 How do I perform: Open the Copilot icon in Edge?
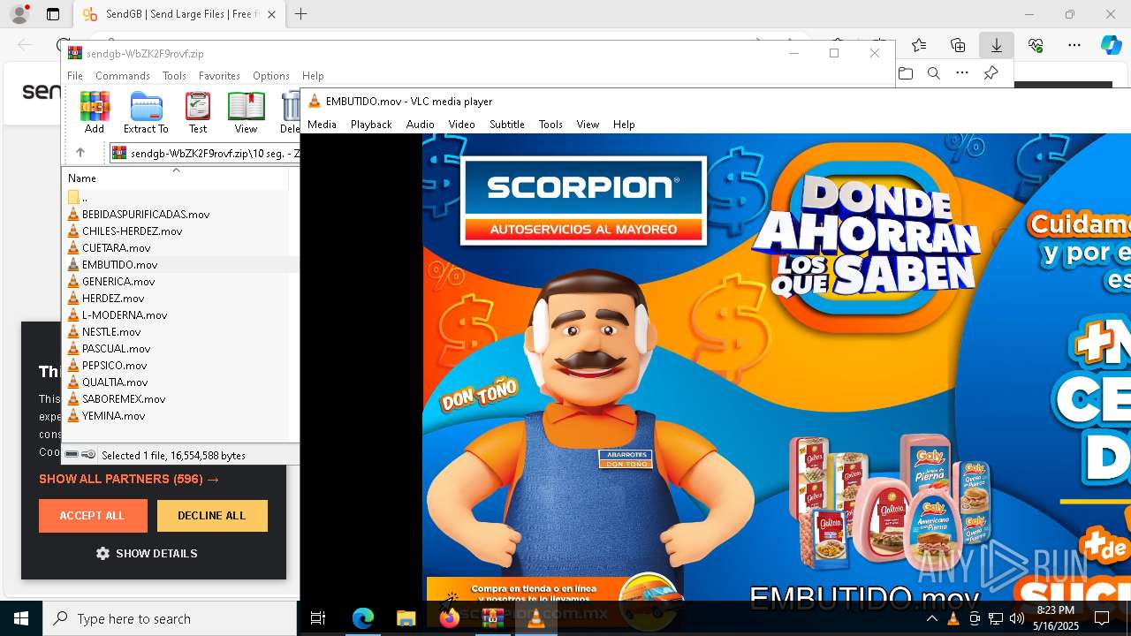[1112, 45]
